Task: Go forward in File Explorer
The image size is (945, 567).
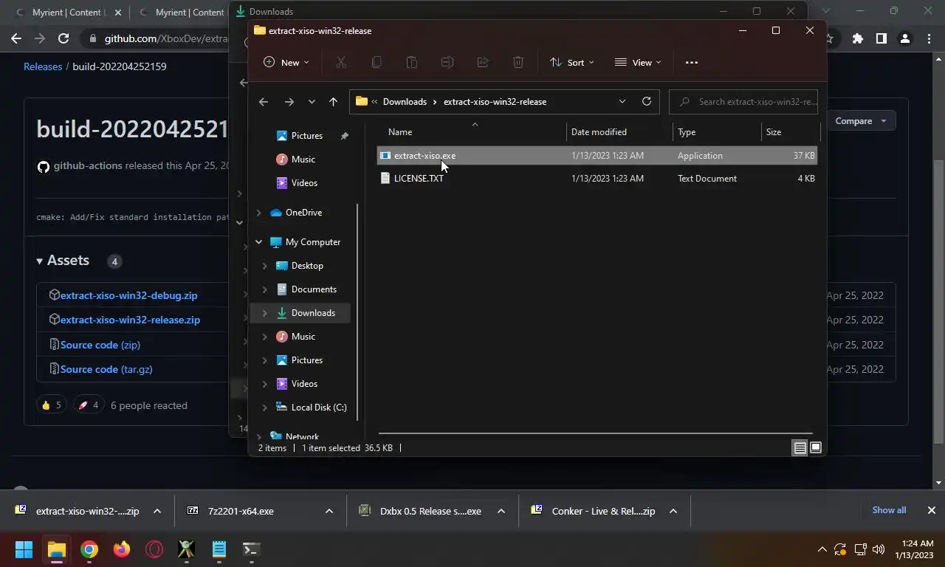Action: pos(289,102)
